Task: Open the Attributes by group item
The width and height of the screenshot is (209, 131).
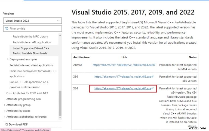Action: pyautogui.click(x=19, y=105)
